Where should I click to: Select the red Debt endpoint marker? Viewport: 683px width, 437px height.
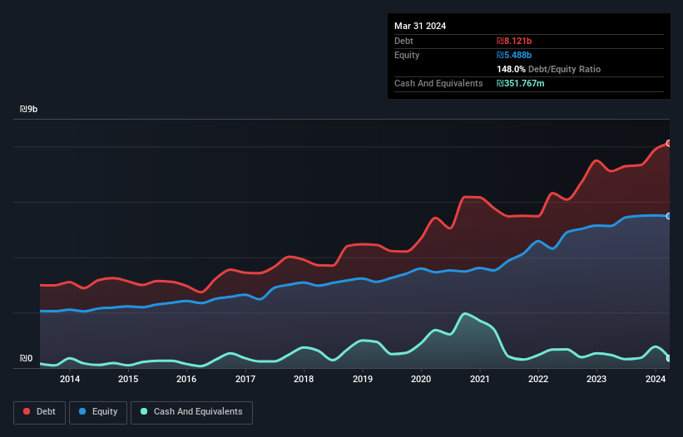point(669,143)
